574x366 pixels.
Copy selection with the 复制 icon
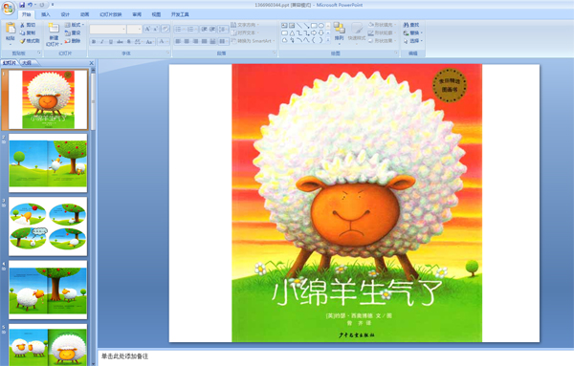[x=28, y=32]
